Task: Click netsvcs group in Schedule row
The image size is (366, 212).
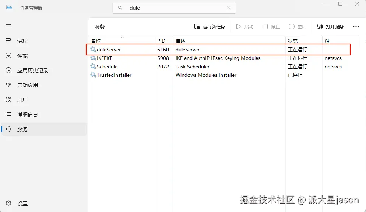Action: click(333, 67)
